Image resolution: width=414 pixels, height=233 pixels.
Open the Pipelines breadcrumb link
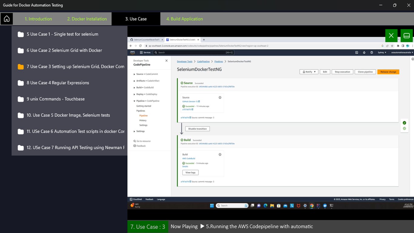click(219, 62)
